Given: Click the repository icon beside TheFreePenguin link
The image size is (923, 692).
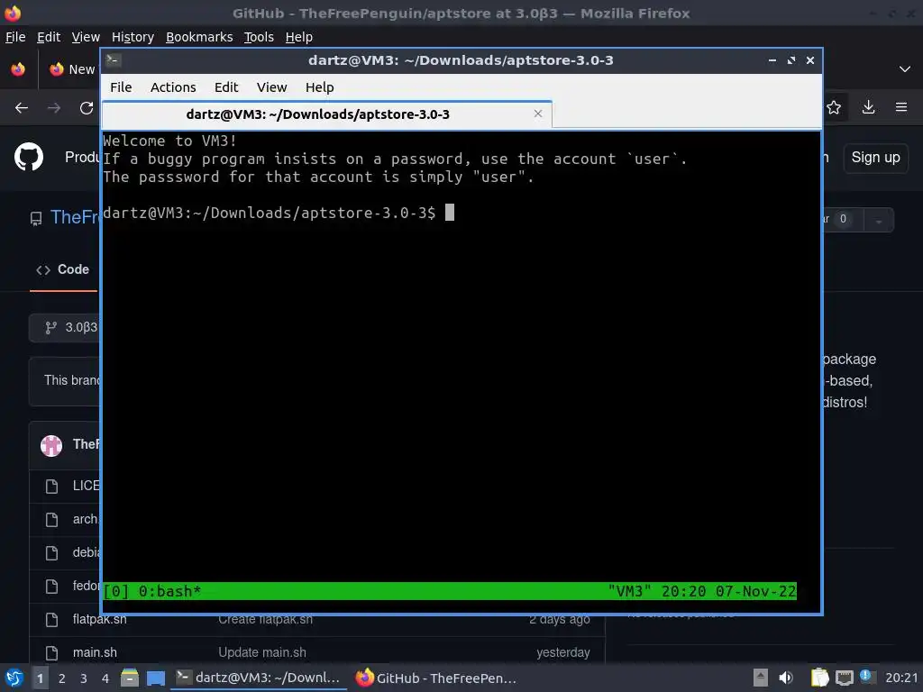Looking at the screenshot, I should click(x=36, y=219).
